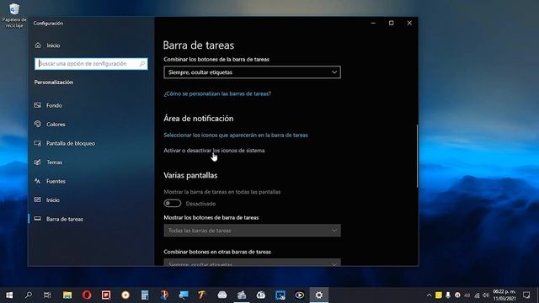Open the red square app on taskbar
539x303 pixels.
[106, 295]
